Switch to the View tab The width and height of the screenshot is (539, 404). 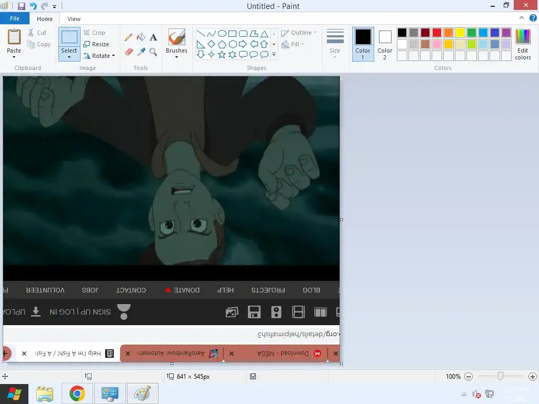tap(74, 19)
